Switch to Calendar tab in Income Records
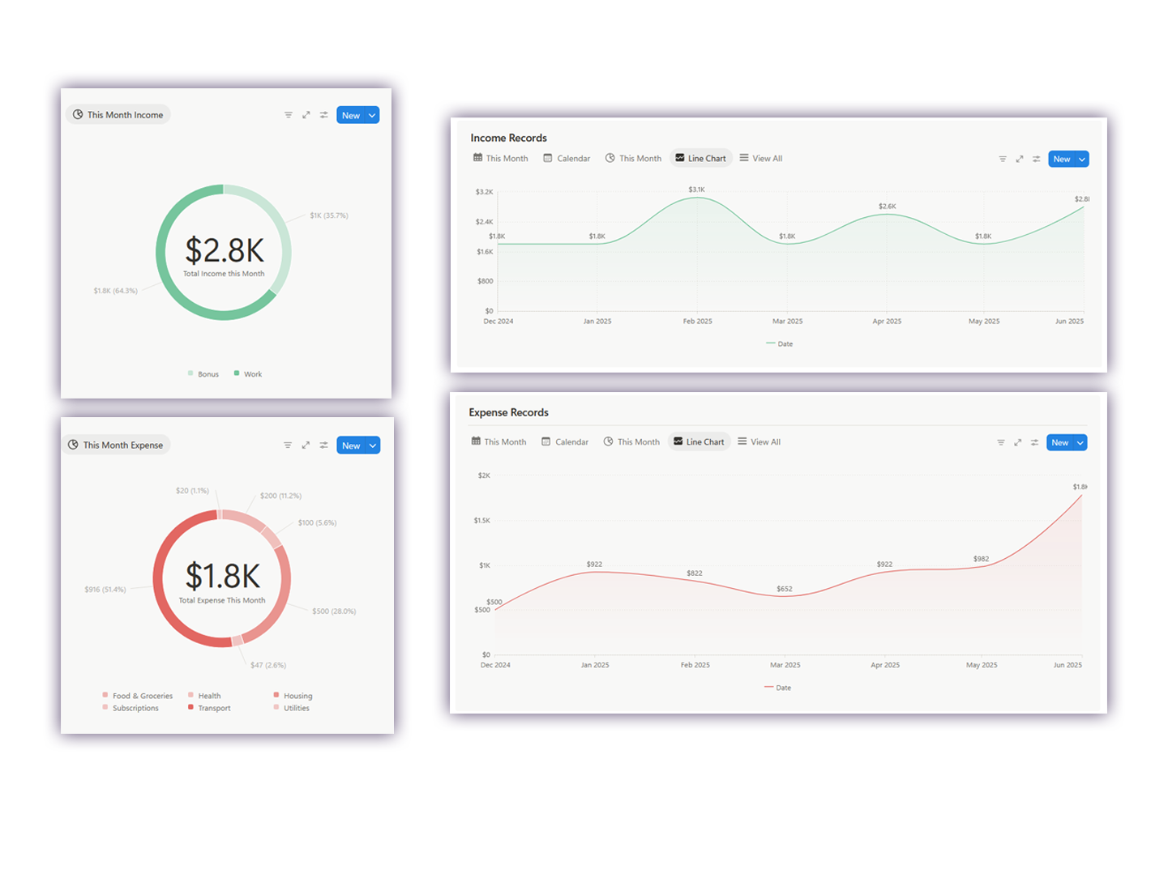 (x=567, y=159)
